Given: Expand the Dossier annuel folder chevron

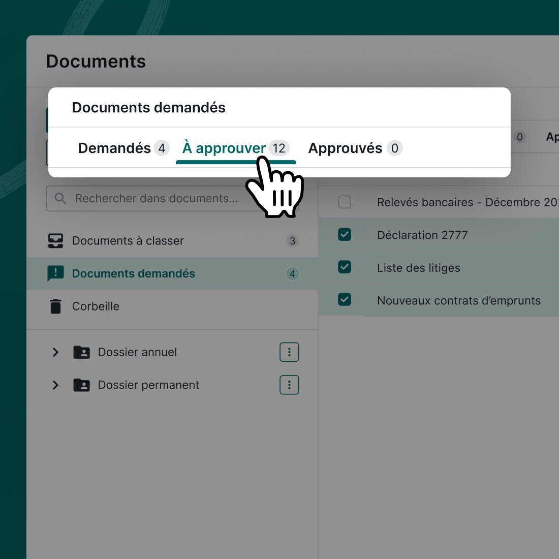Looking at the screenshot, I should (x=55, y=352).
